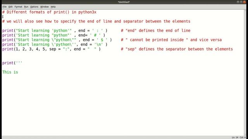Click the Ln: 14 status indicator
Image resolution: width=248 pixels, height=139 pixels.
(235, 137)
